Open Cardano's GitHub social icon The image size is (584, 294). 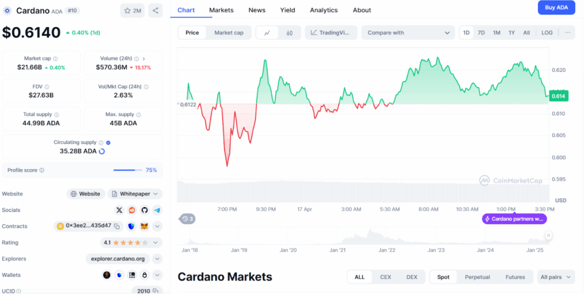(x=144, y=210)
